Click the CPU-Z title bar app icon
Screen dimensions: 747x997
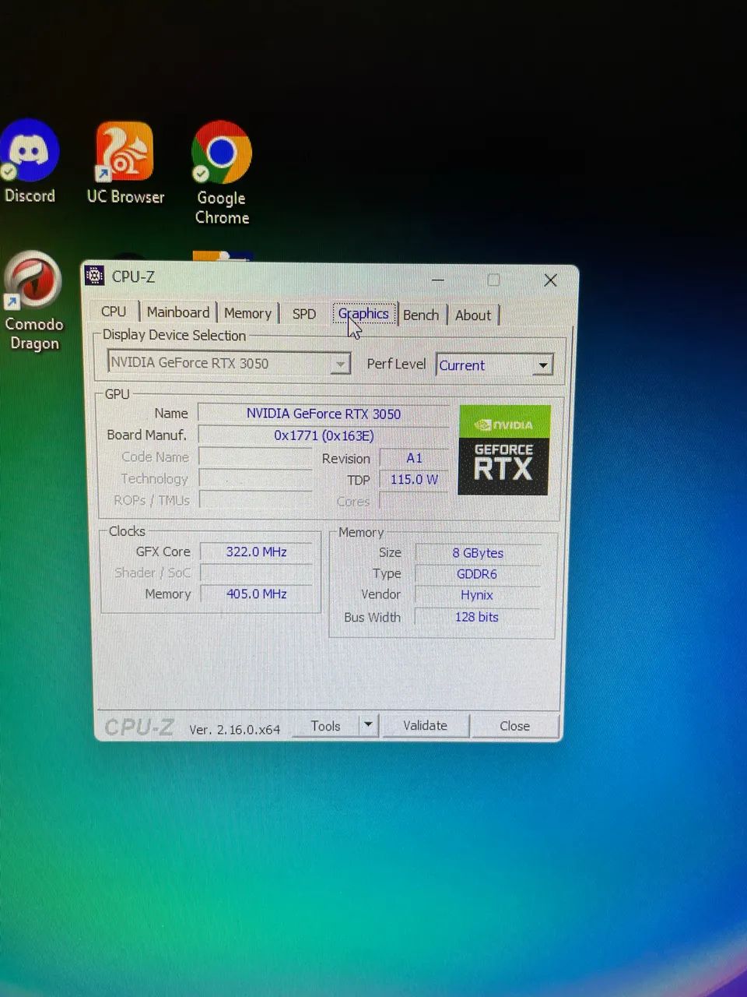point(94,276)
